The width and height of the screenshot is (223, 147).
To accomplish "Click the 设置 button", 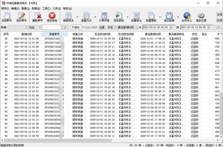I will point(102,27).
